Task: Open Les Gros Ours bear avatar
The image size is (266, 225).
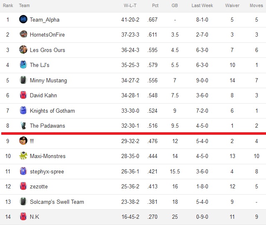Action: 23,49
